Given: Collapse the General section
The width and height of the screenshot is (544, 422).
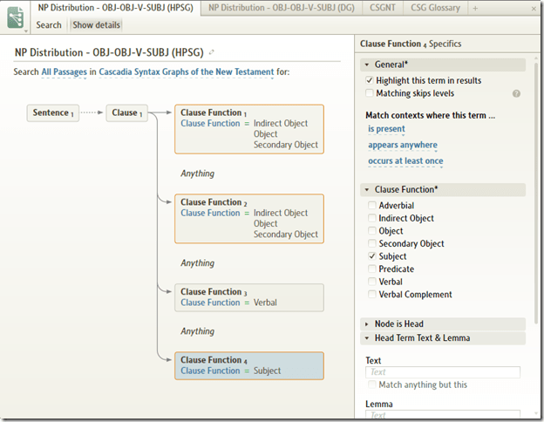Looking at the screenshot, I should pos(366,65).
